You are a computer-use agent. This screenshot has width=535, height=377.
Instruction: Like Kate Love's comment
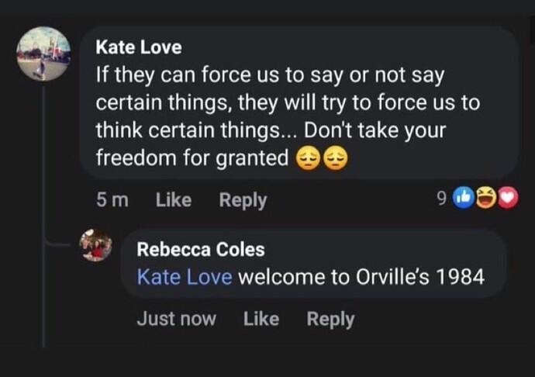point(174,200)
